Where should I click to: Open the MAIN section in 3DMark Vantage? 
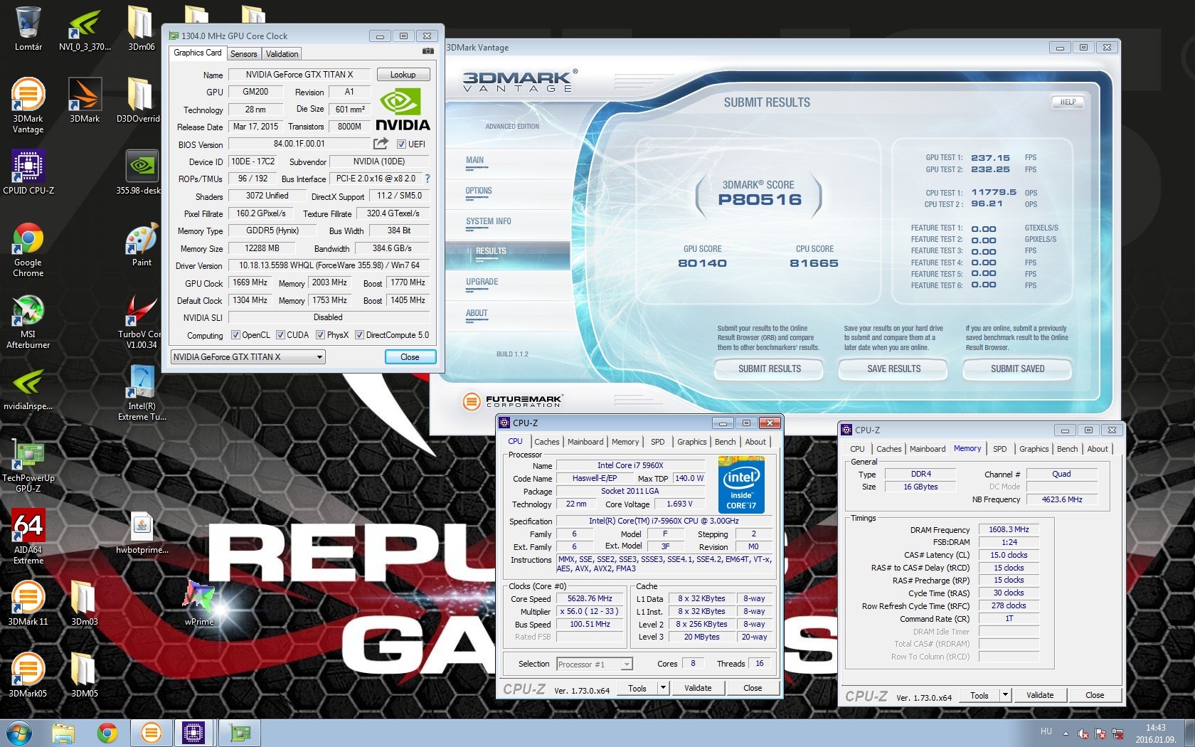[x=475, y=161]
